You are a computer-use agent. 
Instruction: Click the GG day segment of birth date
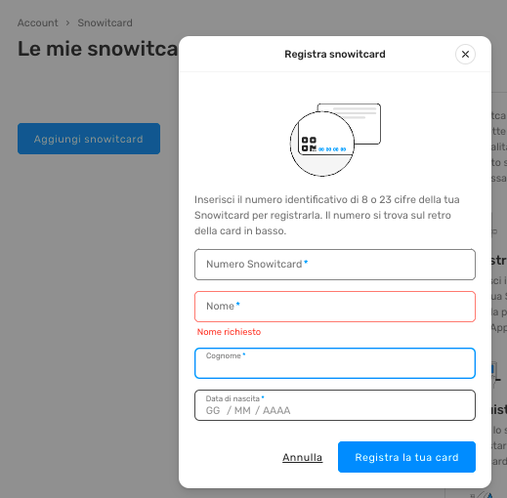(213, 410)
